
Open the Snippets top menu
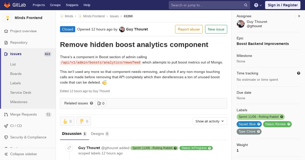click(x=72, y=5)
